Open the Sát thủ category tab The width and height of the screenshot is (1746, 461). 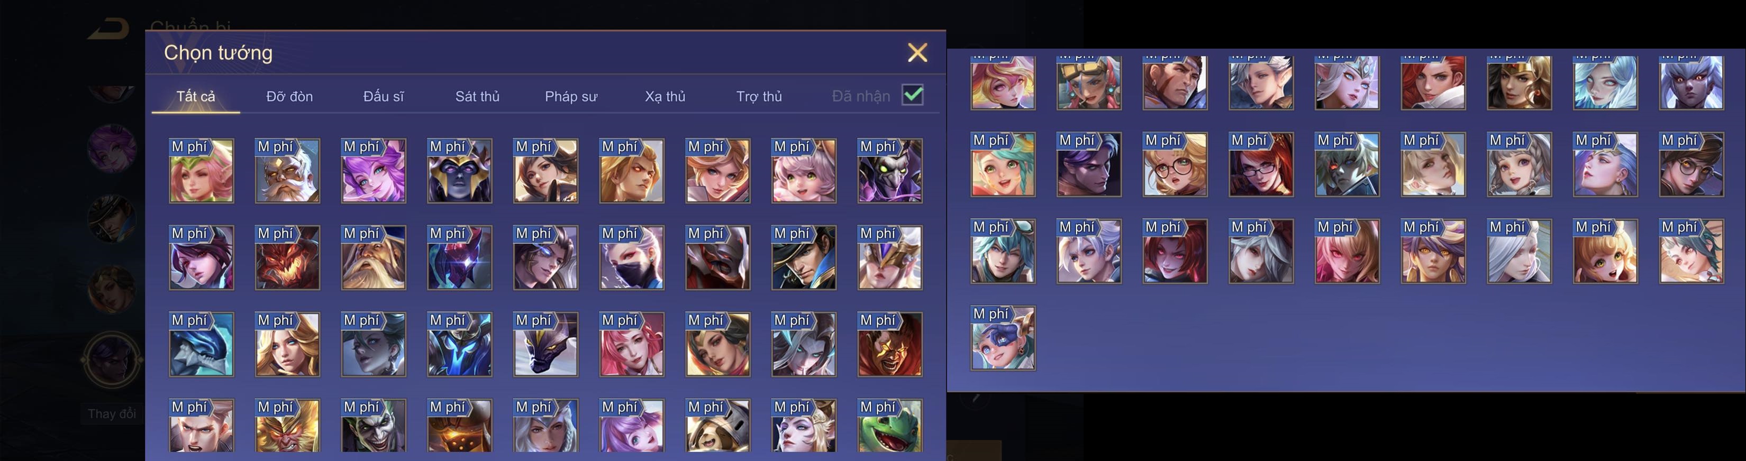point(477,96)
